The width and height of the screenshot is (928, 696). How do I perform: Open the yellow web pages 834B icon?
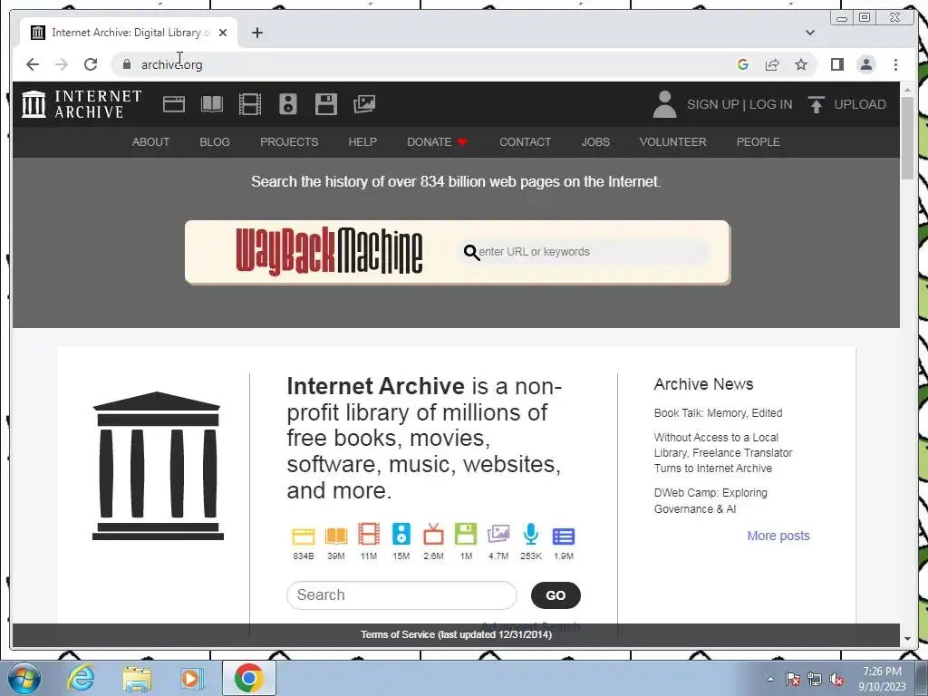303,536
